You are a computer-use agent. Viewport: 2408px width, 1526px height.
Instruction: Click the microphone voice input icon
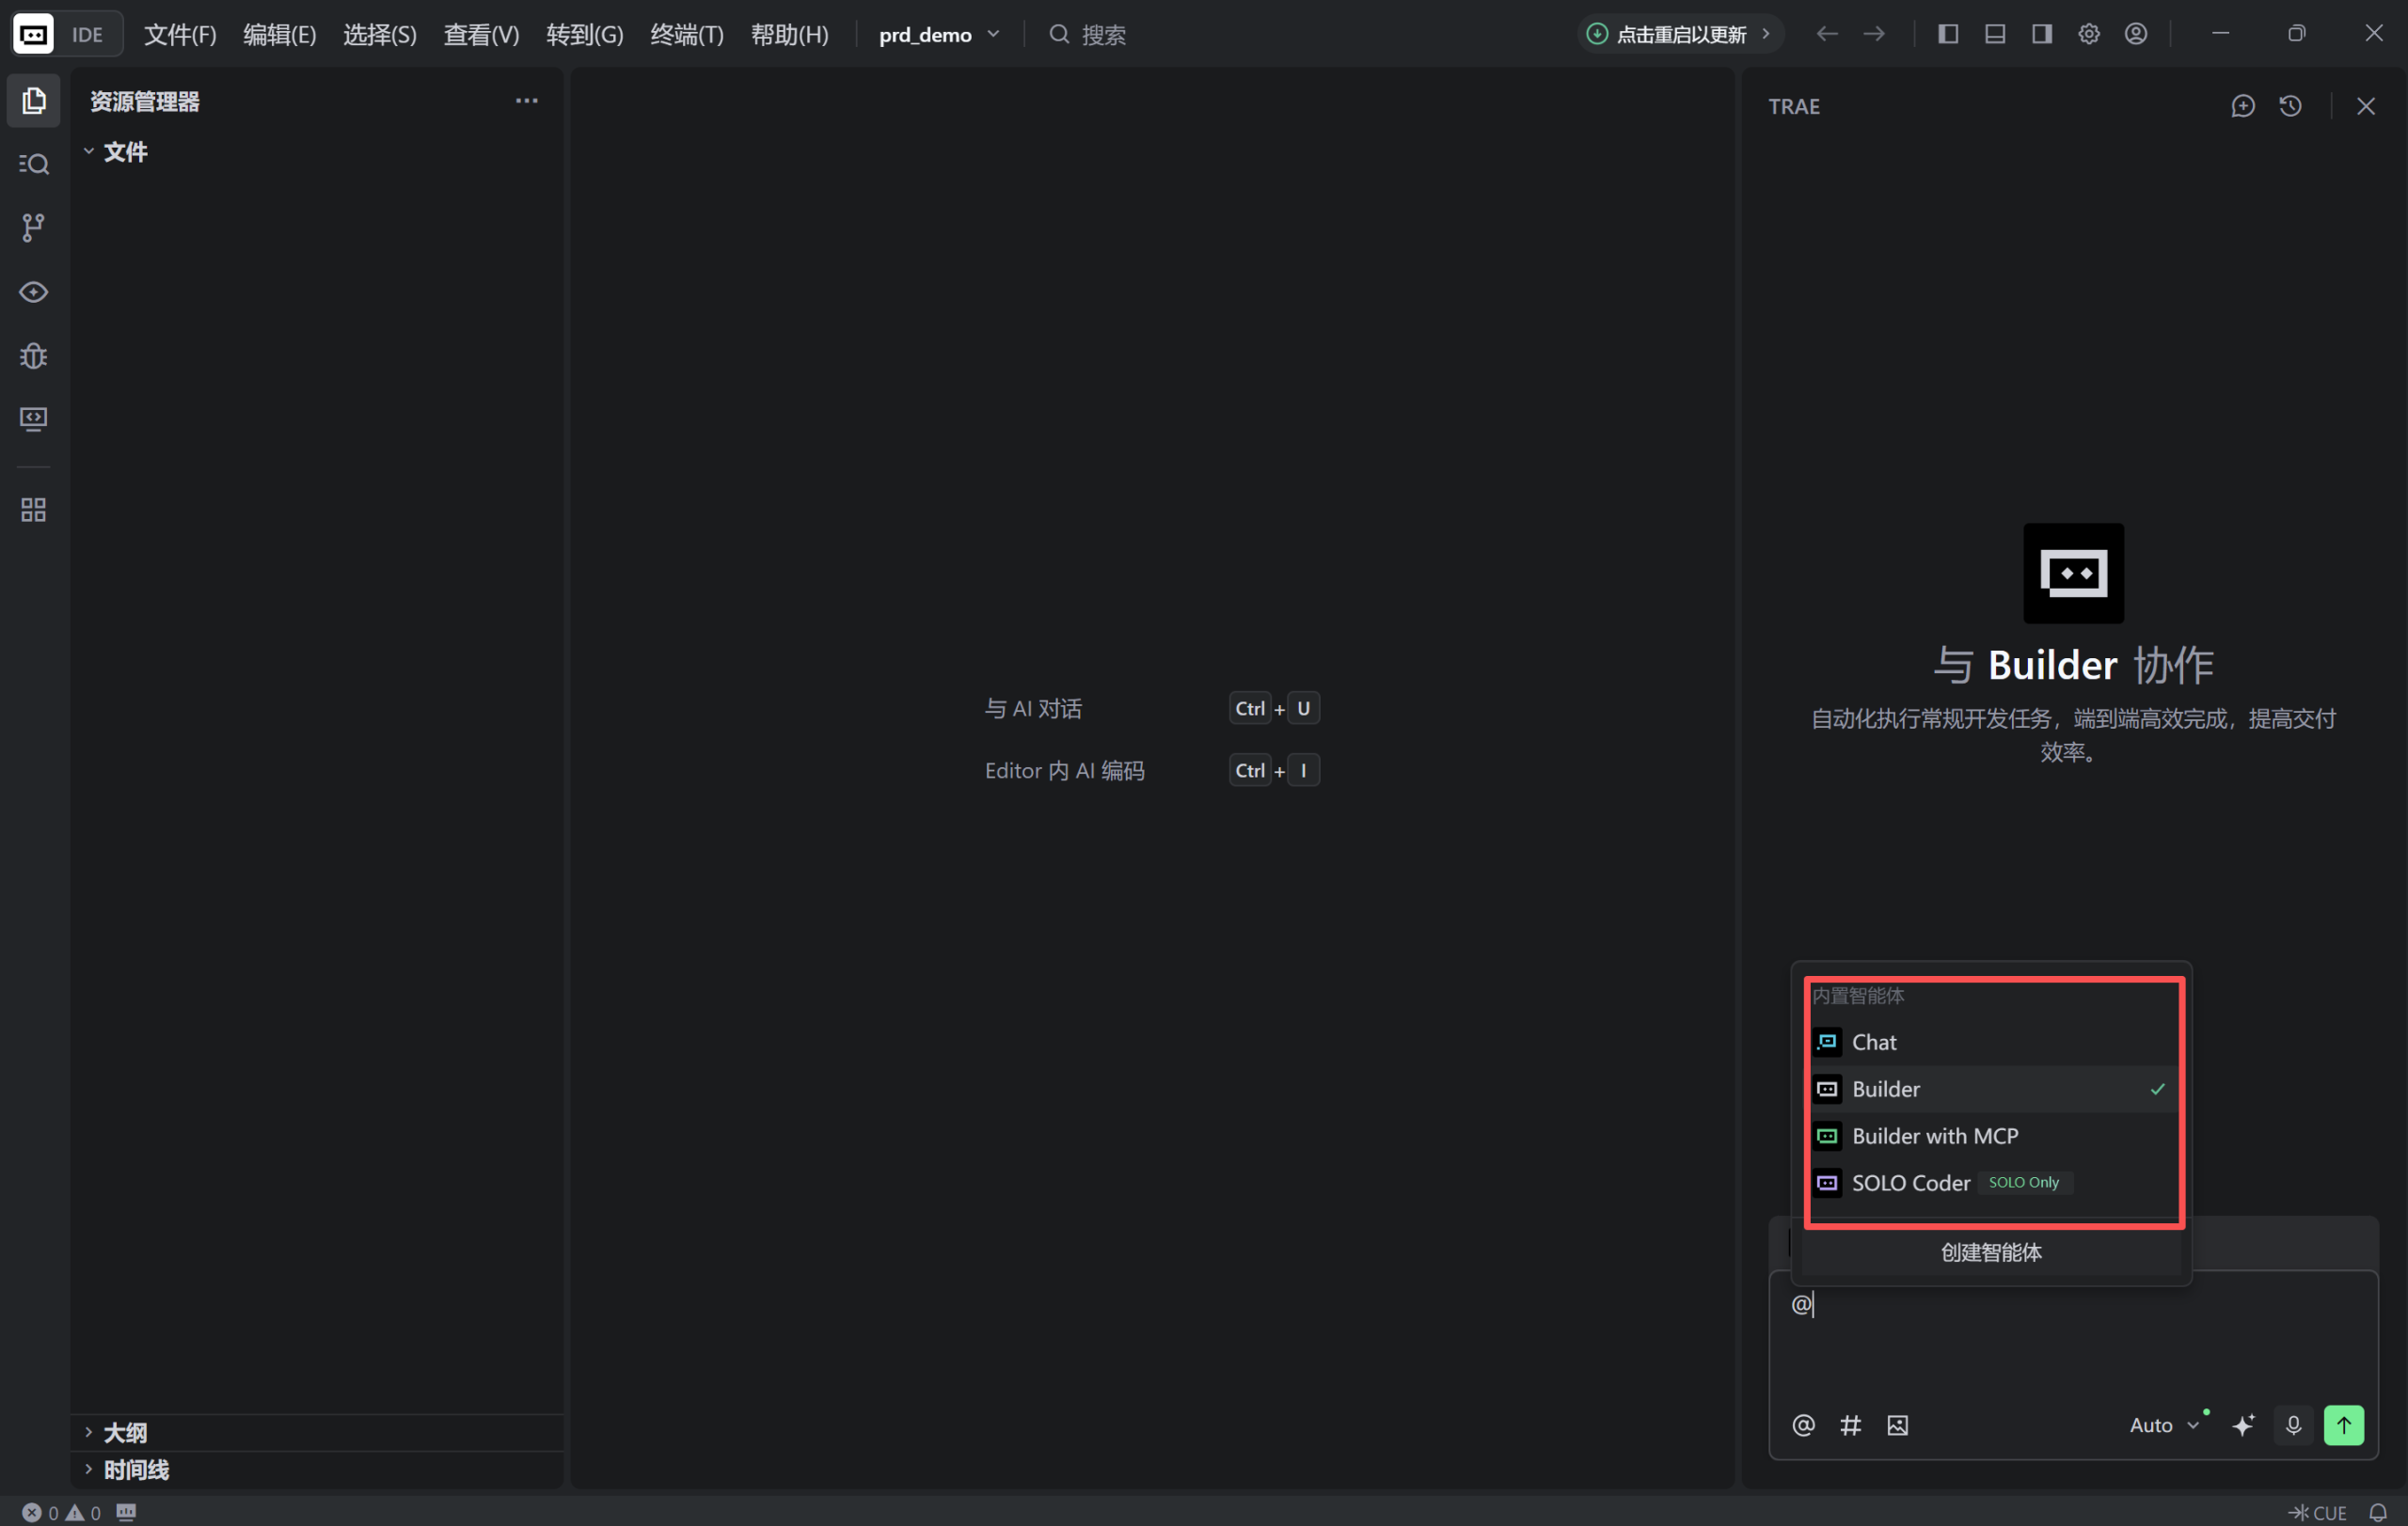2293,1425
